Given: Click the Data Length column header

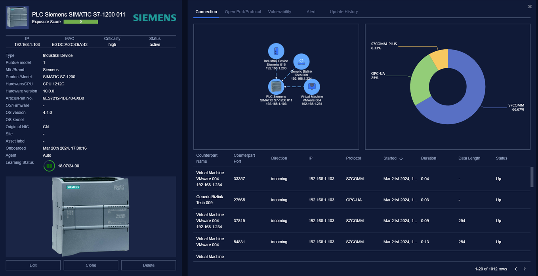Looking at the screenshot, I should pyautogui.click(x=469, y=158).
